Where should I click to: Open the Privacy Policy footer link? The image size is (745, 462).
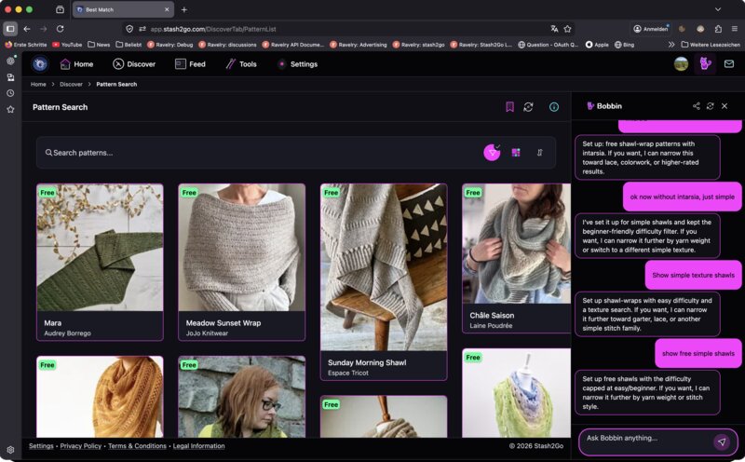point(81,446)
